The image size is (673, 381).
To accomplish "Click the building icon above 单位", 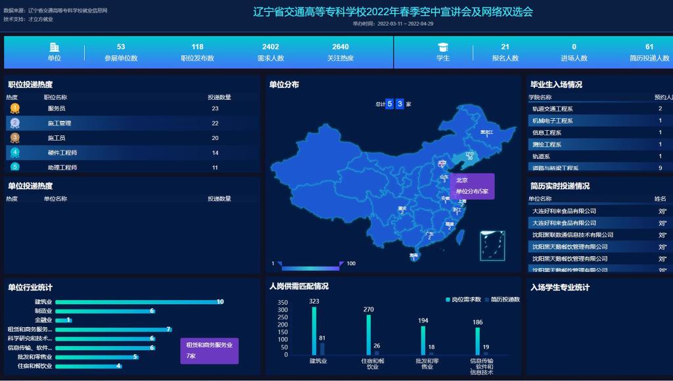I will tap(55, 47).
